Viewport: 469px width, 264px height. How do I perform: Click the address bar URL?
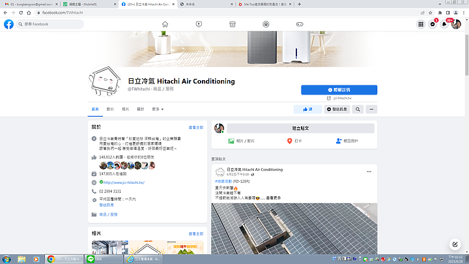(63, 12)
